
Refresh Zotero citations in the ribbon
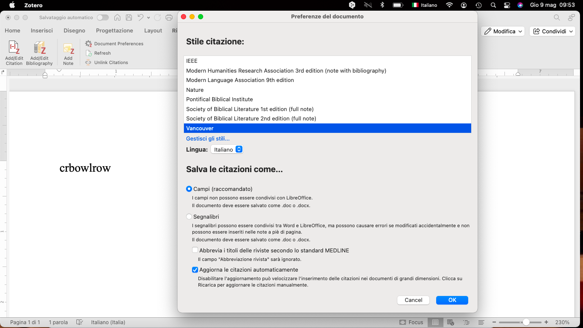[x=98, y=53]
